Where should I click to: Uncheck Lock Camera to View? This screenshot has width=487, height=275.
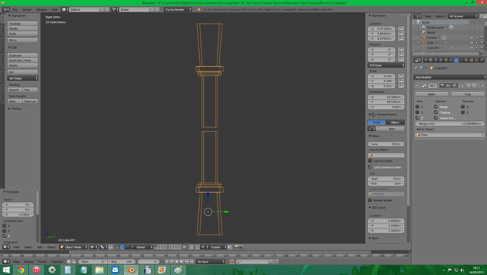click(370, 167)
